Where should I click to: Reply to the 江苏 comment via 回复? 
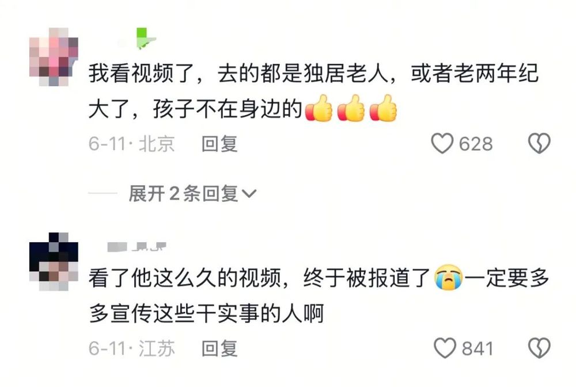(x=219, y=348)
